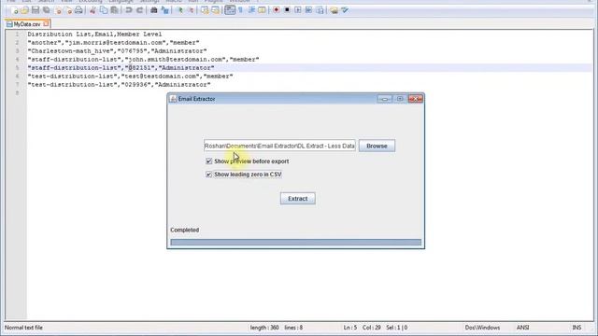The width and height of the screenshot is (598, 336).
Task: Open Find with the binoculars icon
Action: [x=153, y=10]
